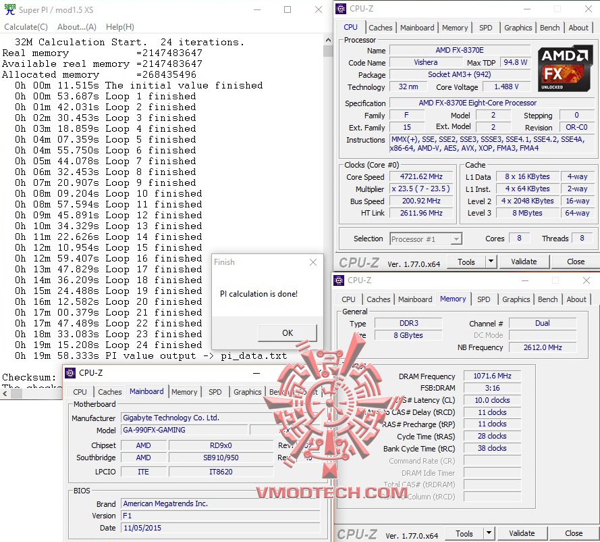Viewport: 600px width, 542px height.
Task: Click the Super PI horizontal scrollbar left arrow
Action: (5, 394)
